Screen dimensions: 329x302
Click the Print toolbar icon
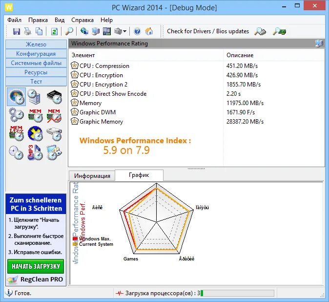(28, 31)
